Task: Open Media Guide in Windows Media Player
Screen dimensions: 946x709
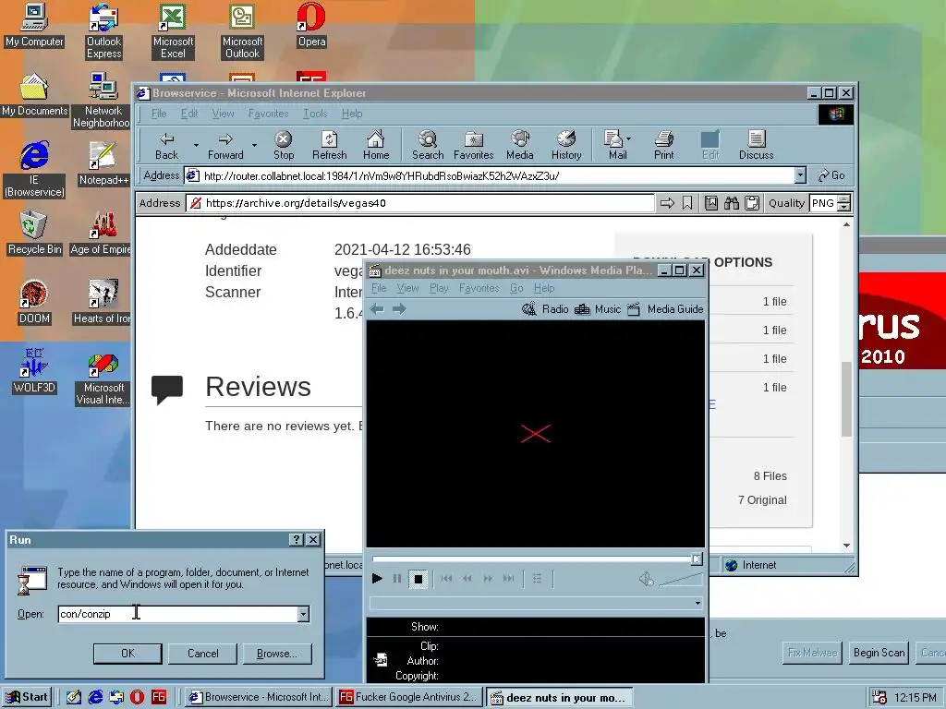Action: tap(665, 309)
